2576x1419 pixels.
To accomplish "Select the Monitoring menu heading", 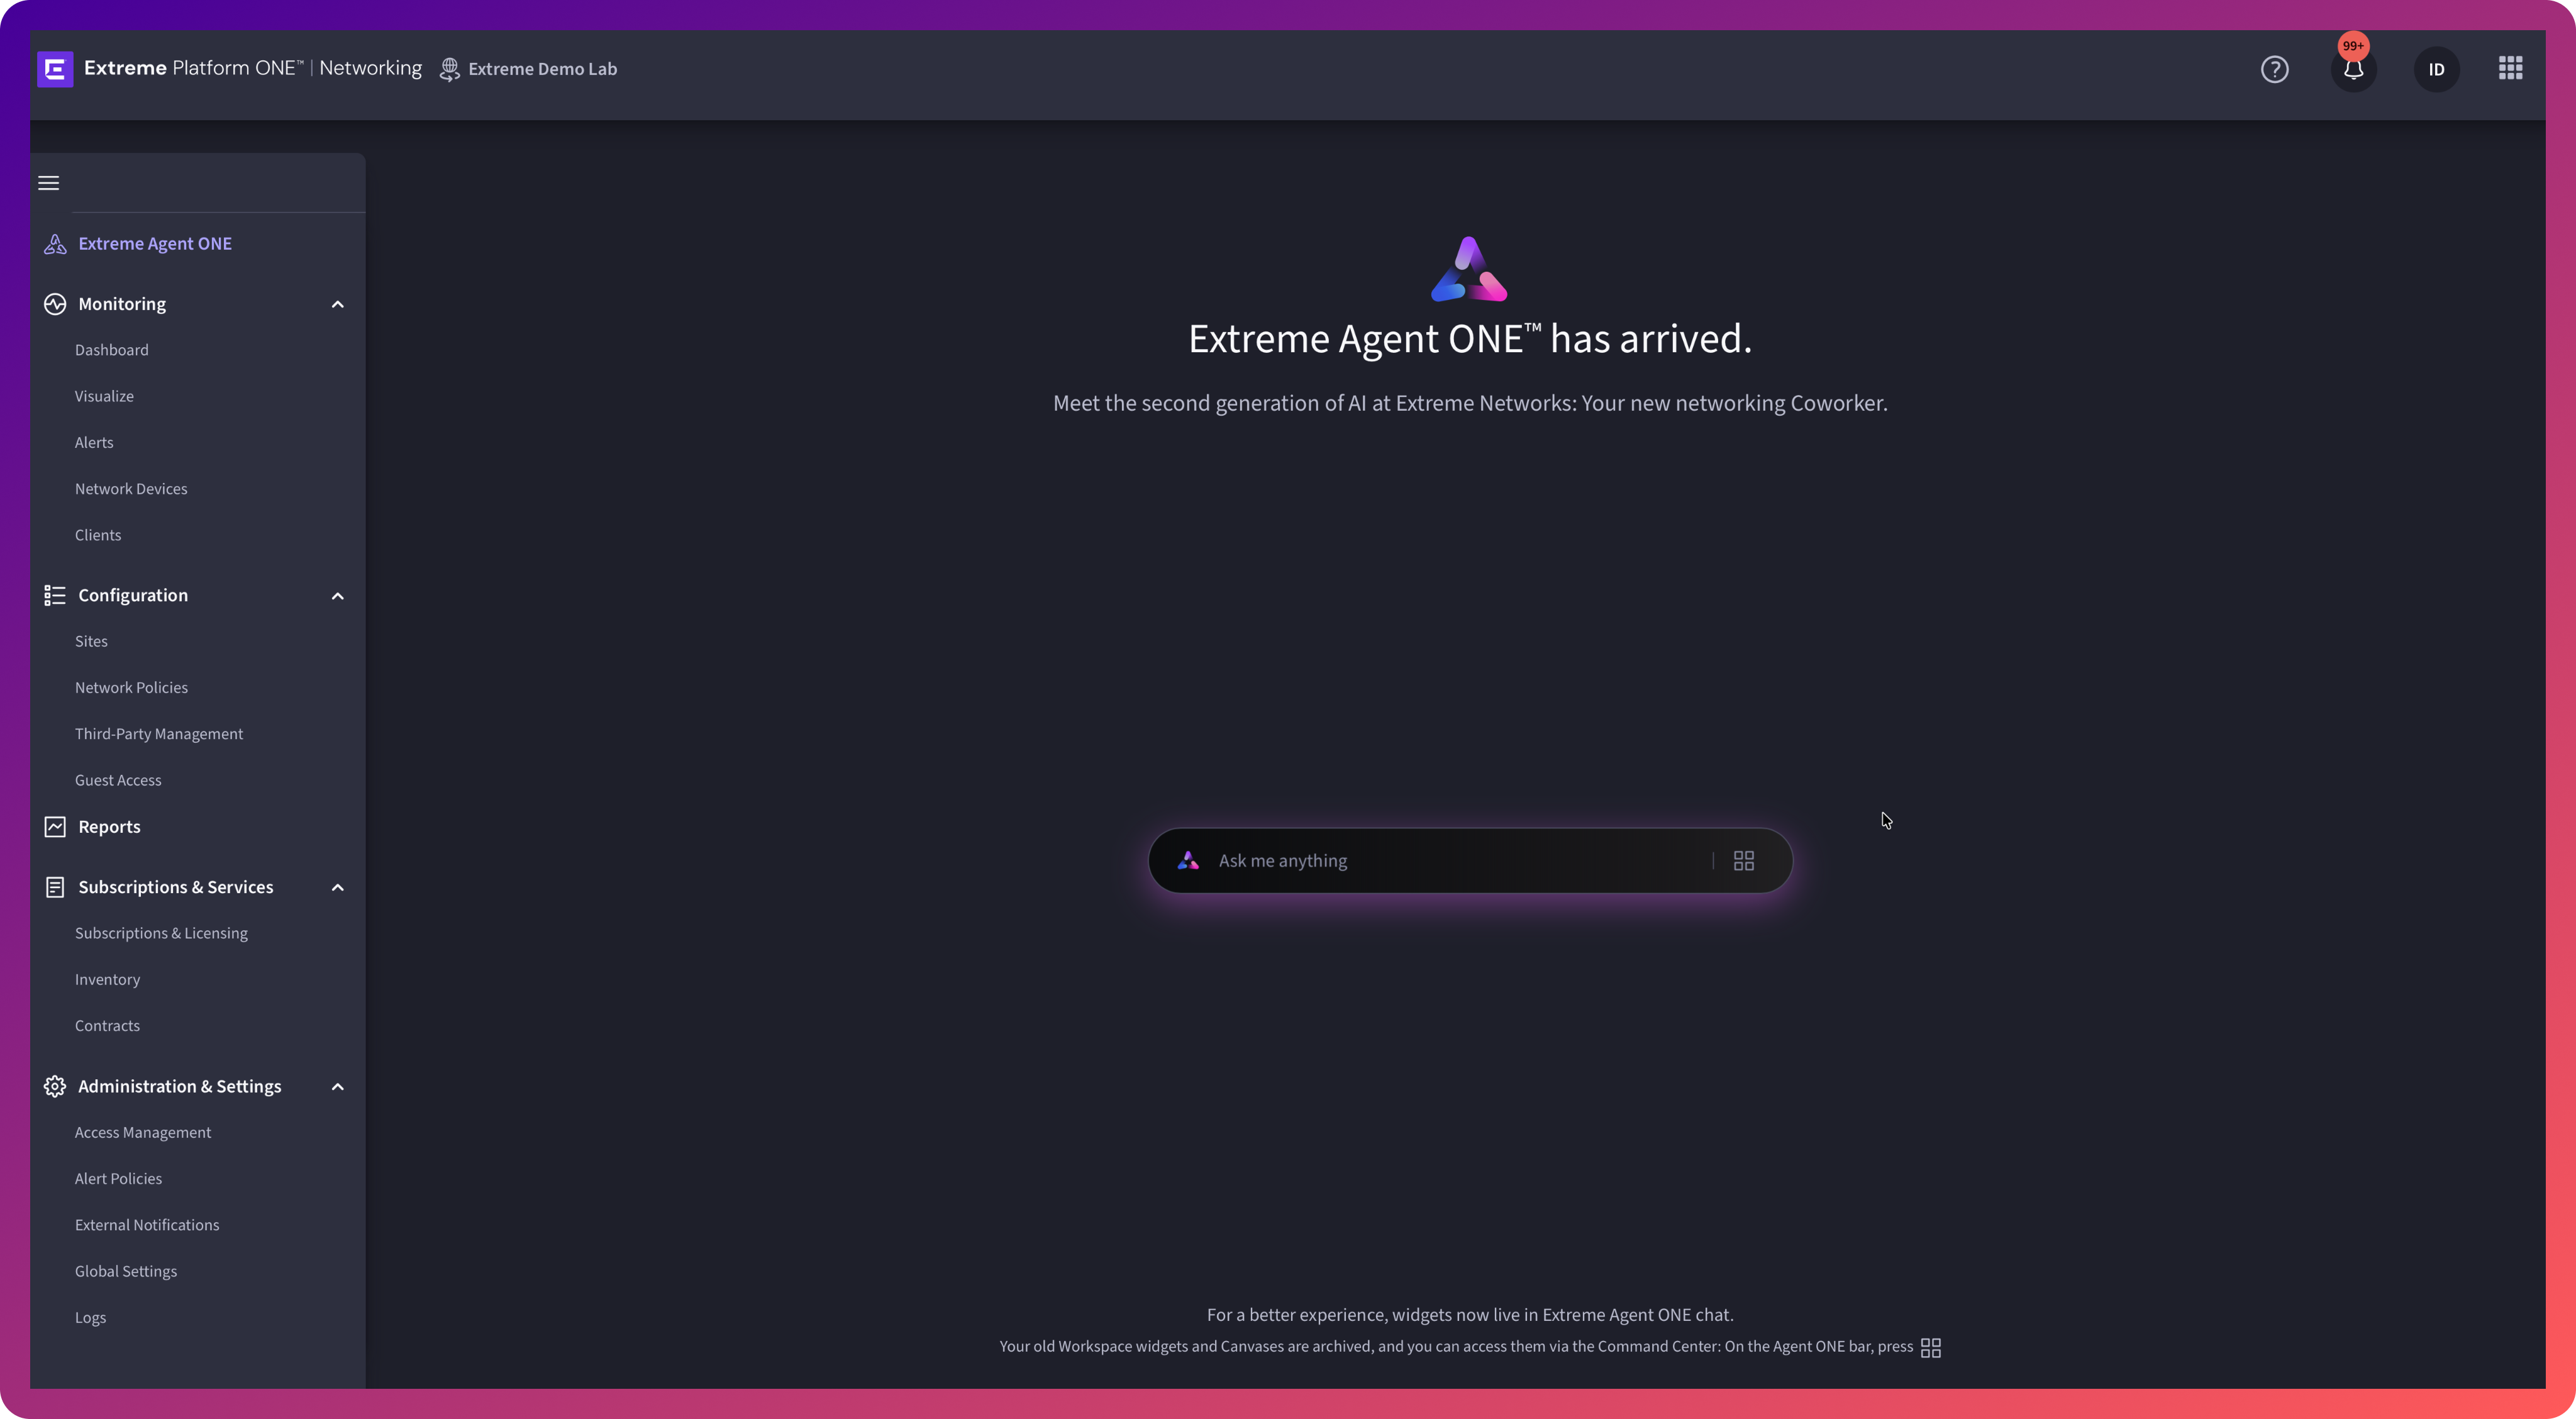I will click(122, 304).
